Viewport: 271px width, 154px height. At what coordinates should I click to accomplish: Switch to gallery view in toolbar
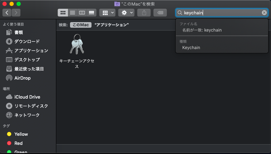[92, 13]
